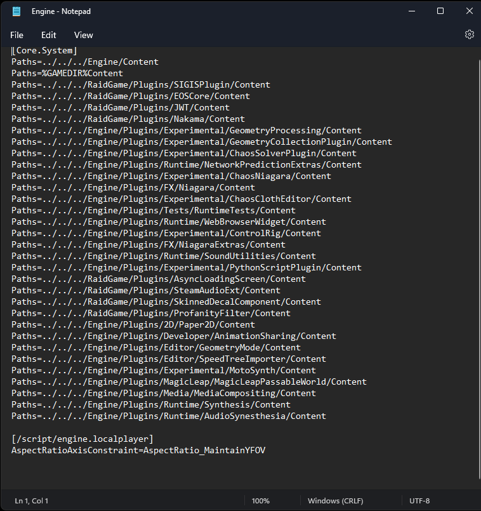This screenshot has width=481, height=511.
Task: Click the AspectRatio_MaintainYFOV setting line
Action: click(138, 451)
